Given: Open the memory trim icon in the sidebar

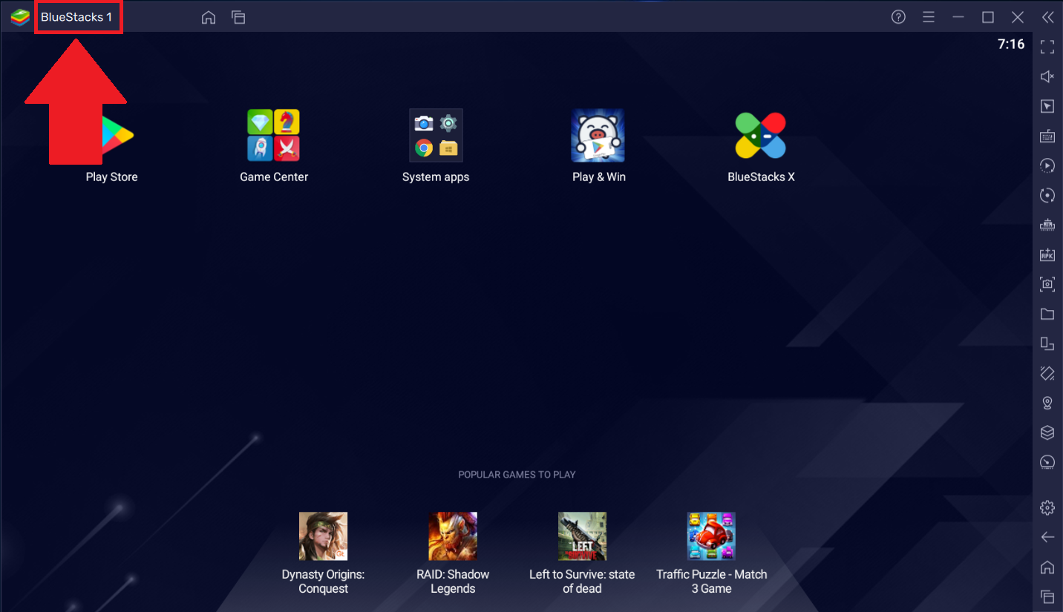Looking at the screenshot, I should (1047, 225).
